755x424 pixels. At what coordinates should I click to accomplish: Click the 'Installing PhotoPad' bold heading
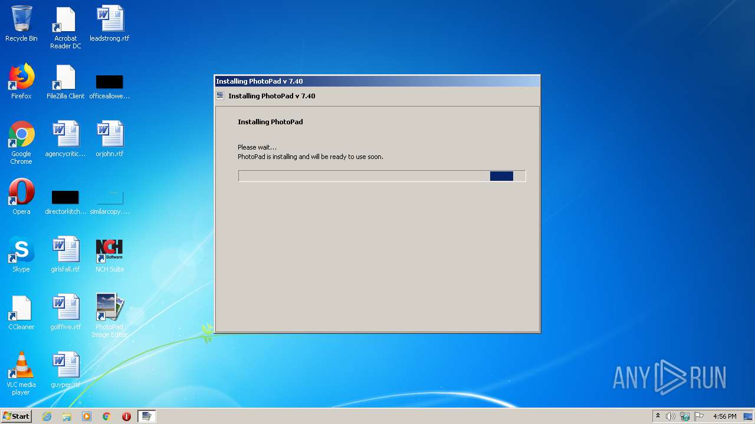[270, 122]
